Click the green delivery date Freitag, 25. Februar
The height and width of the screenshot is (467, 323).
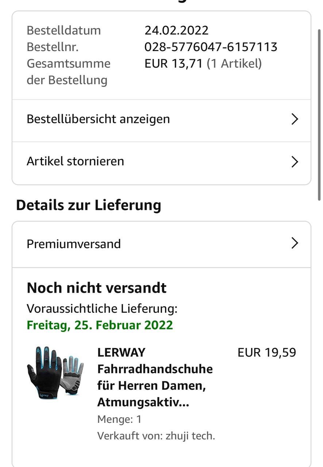100,325
